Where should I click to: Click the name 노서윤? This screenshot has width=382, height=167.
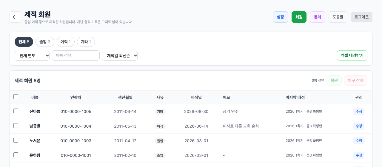coord(35,141)
